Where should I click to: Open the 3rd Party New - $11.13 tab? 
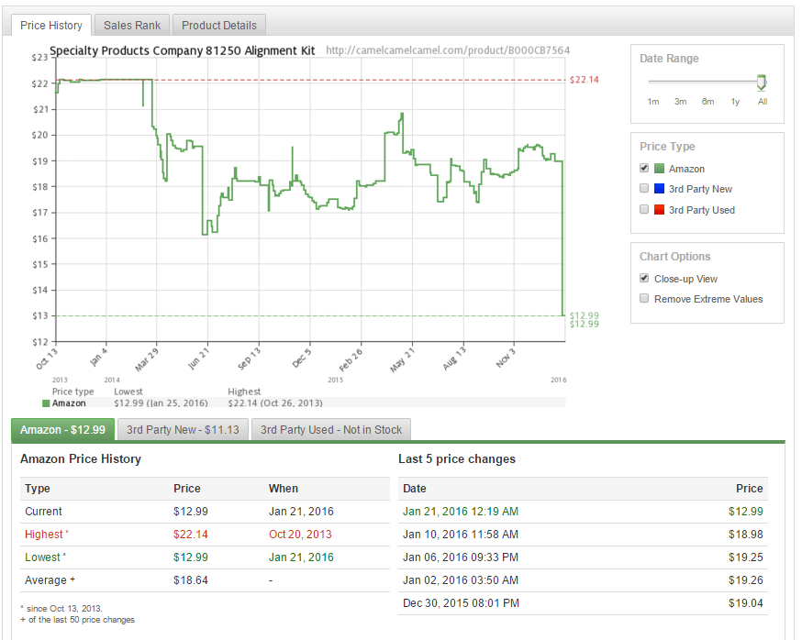click(x=183, y=429)
